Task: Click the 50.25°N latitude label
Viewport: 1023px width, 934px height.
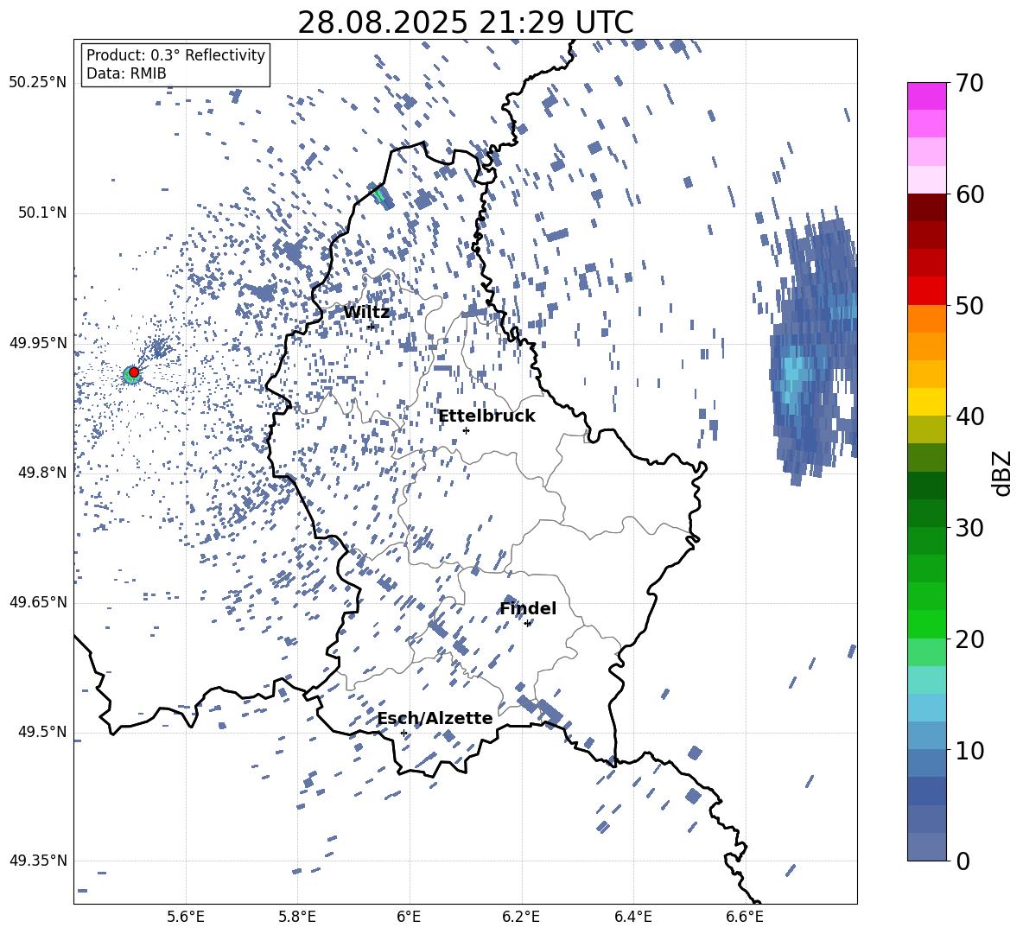Action: coord(38,82)
